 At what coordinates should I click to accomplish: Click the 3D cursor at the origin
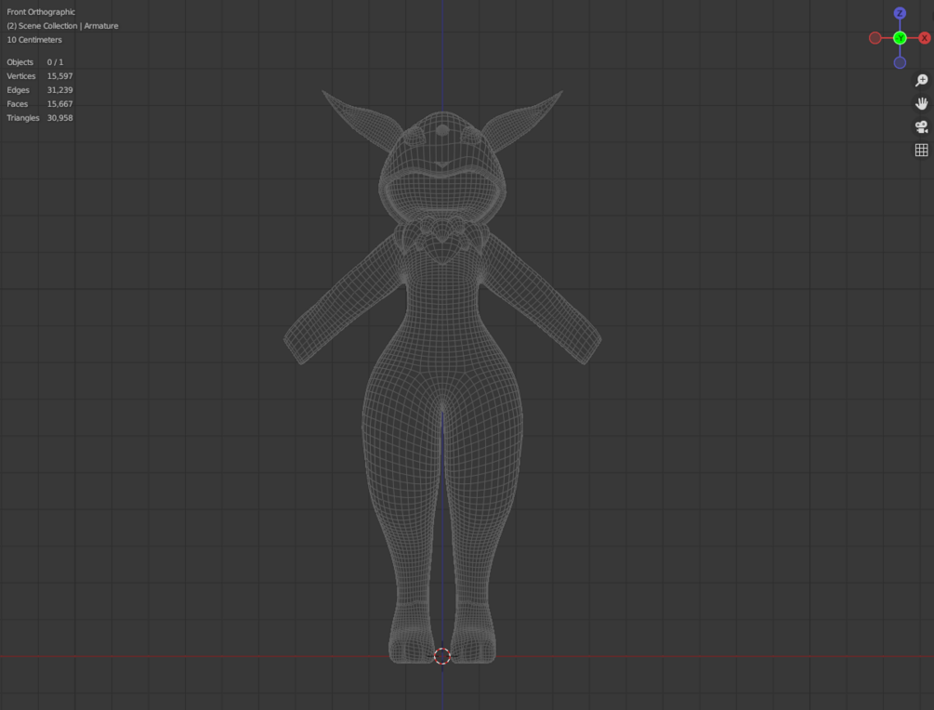tap(442, 656)
